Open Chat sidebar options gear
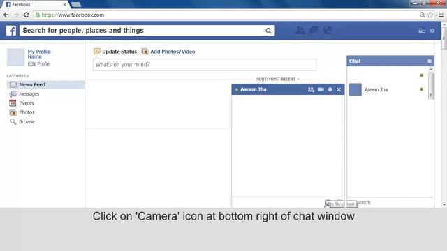The width and height of the screenshot is (447, 251). click(x=429, y=61)
